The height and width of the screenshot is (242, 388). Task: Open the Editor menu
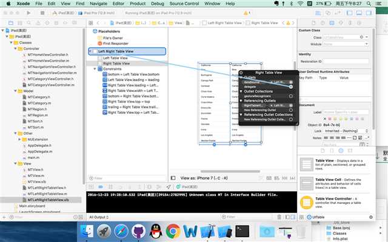[x=118, y=4]
